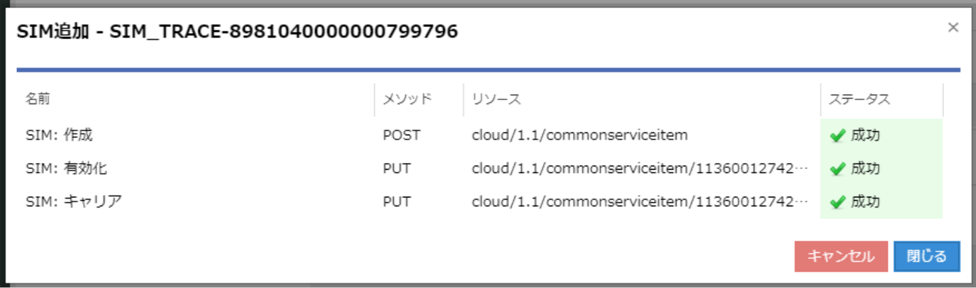Click the メソッド column header
976x288 pixels.
point(407,99)
